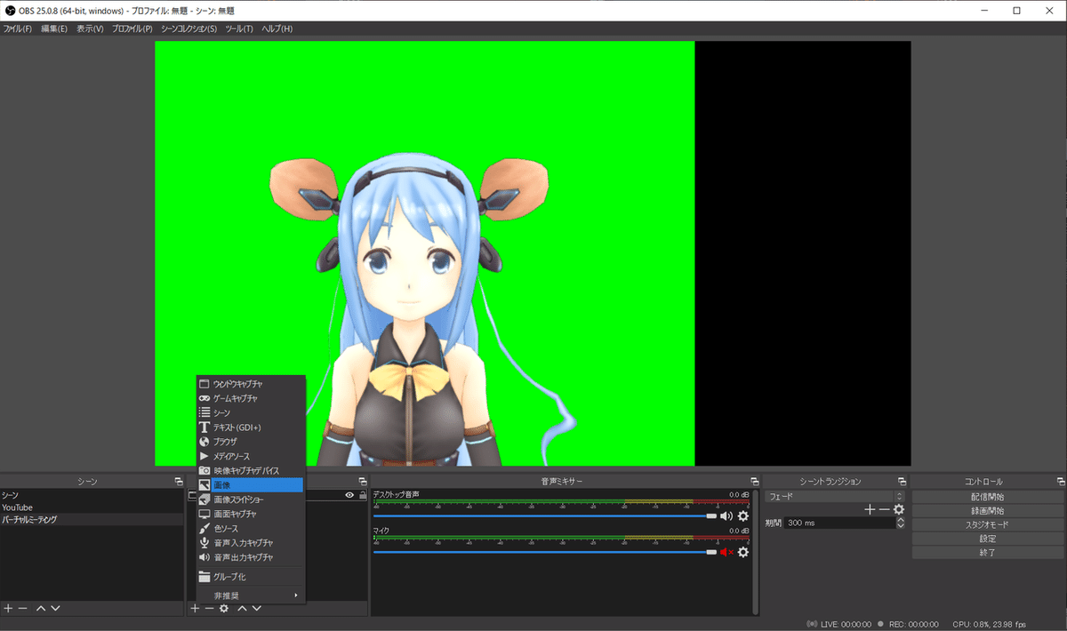Undock the コントロール panel

point(1060,481)
